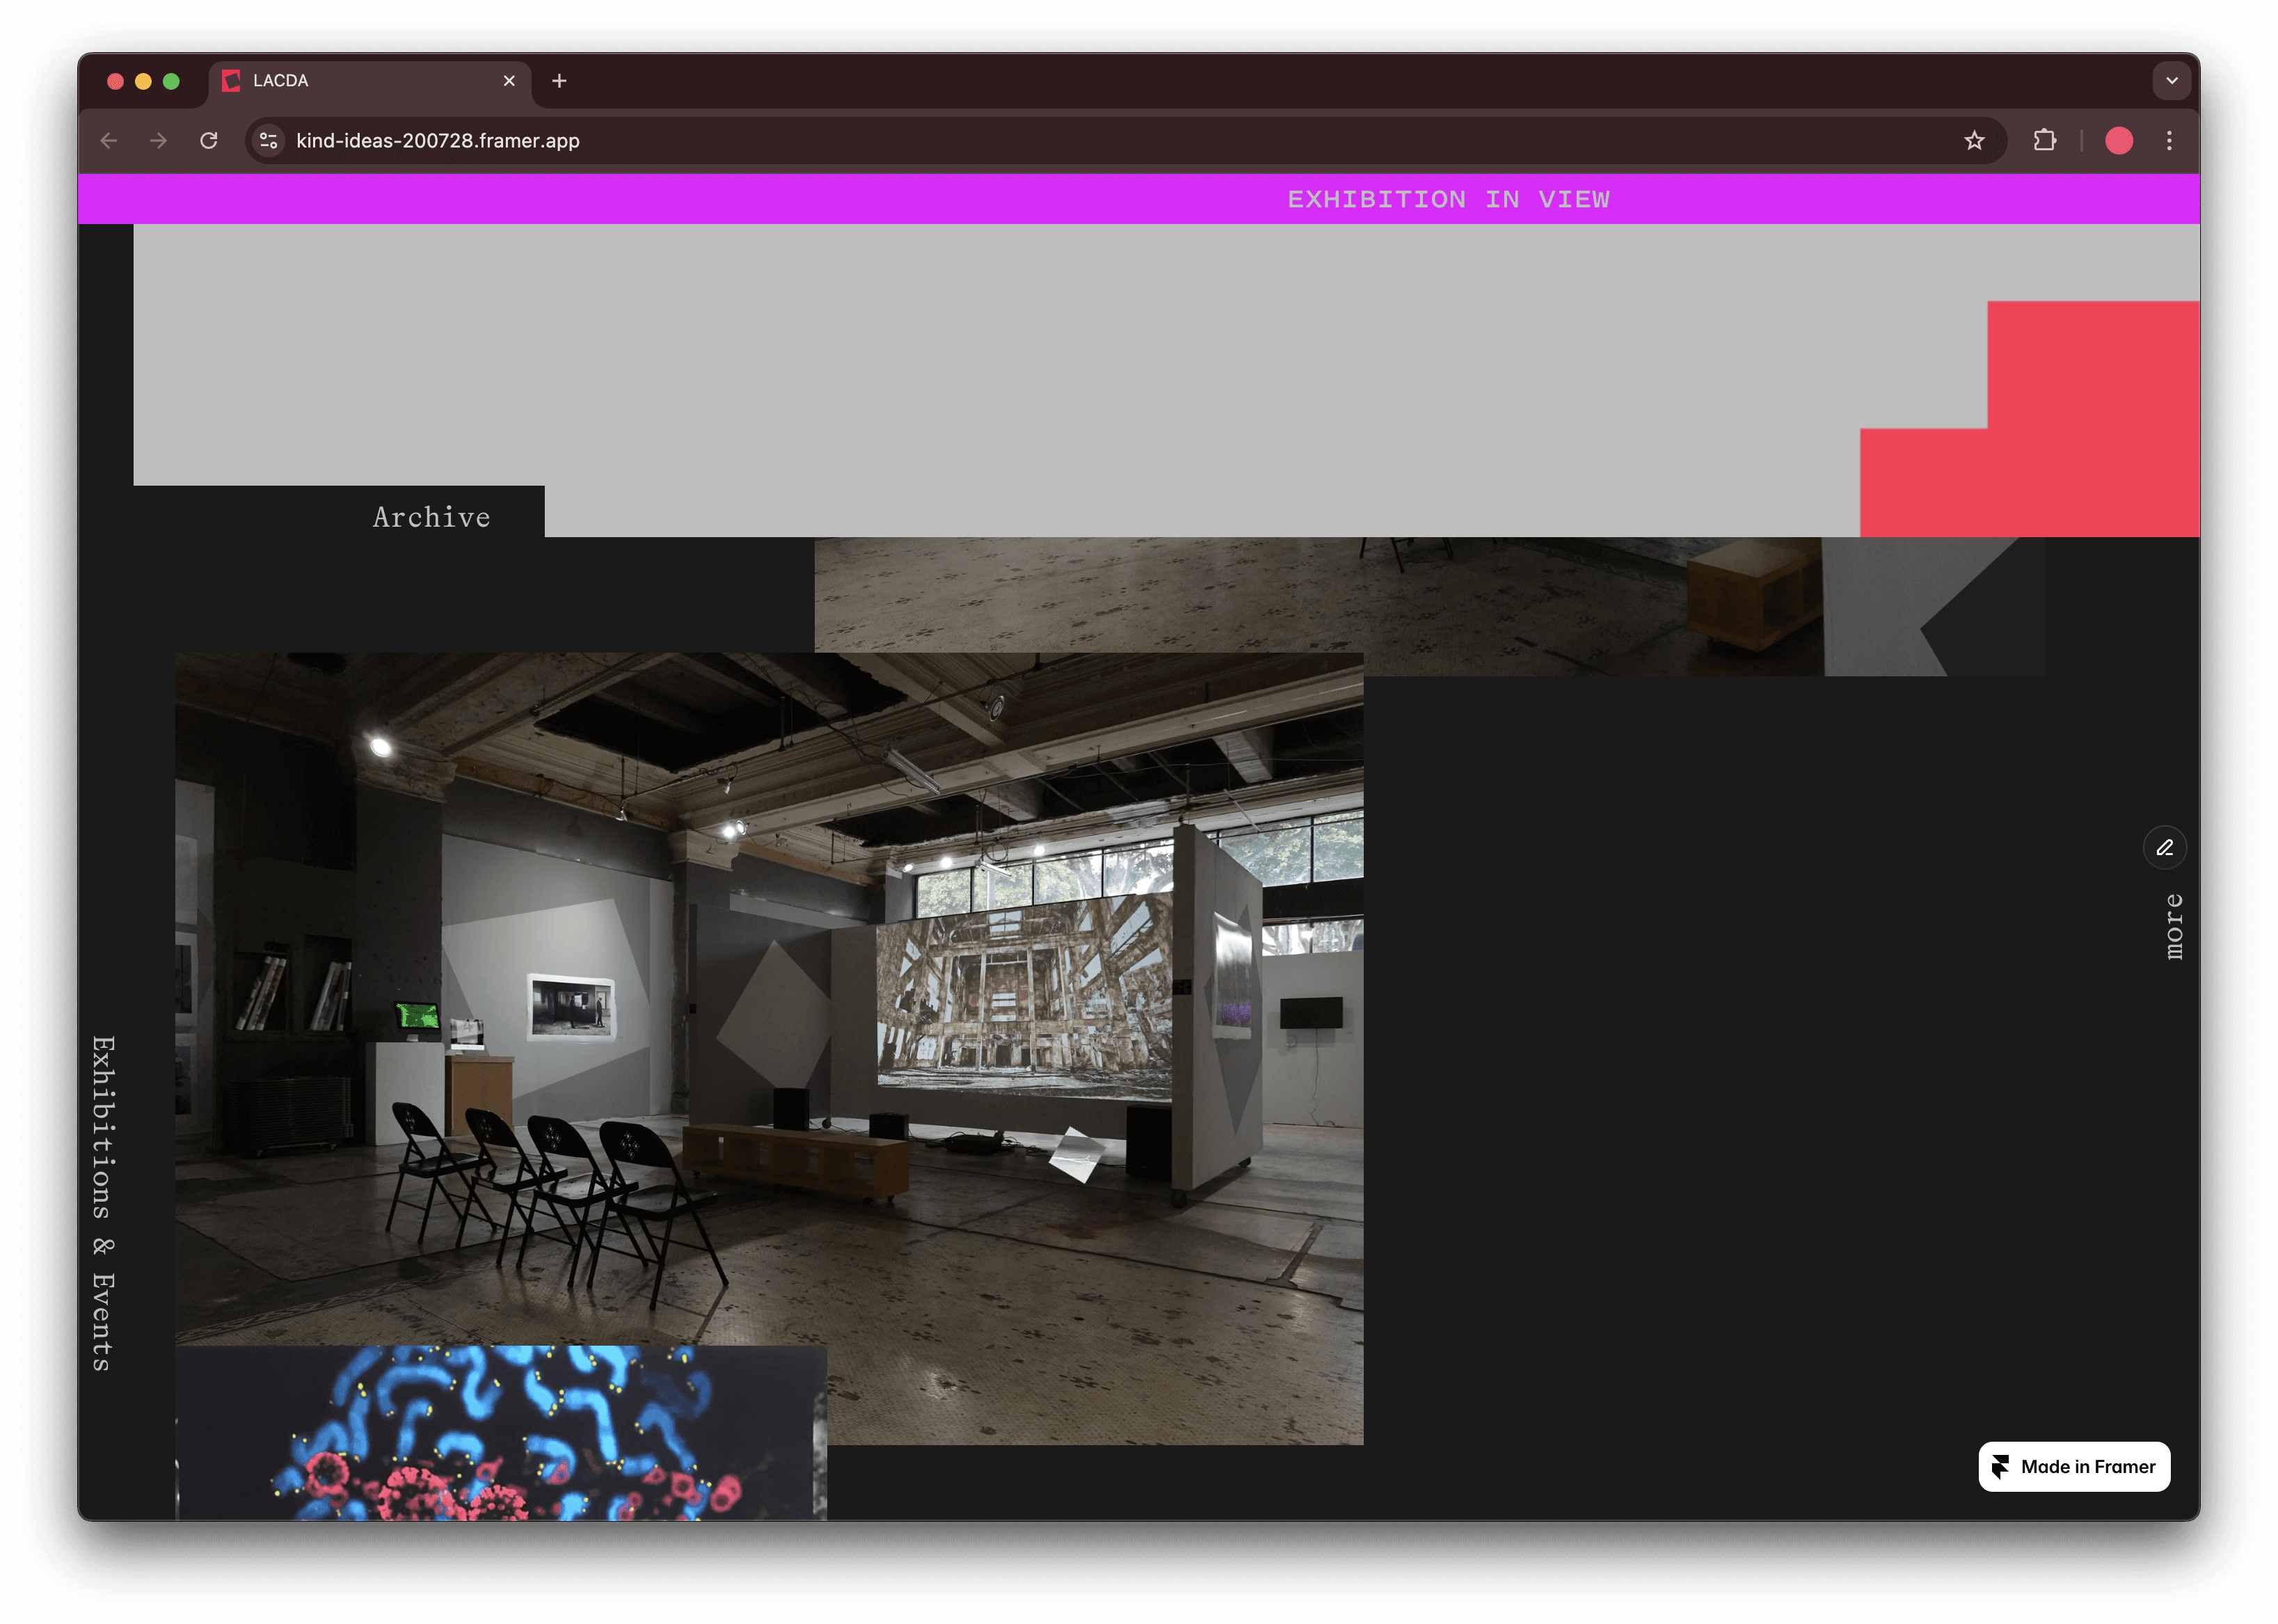
Task: Open the gallery projection room photo
Action: 768,1000
